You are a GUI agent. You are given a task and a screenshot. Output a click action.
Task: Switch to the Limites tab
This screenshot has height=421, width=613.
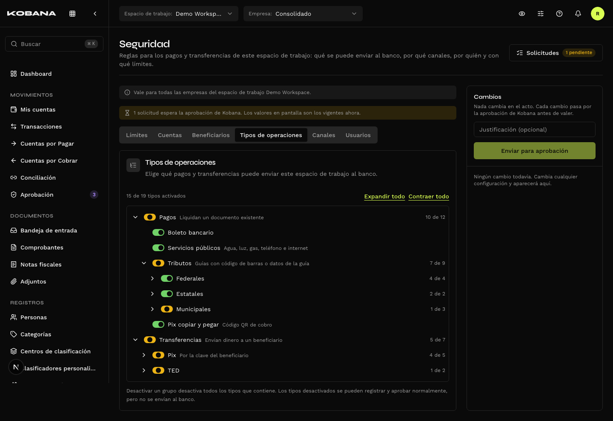coord(137,135)
